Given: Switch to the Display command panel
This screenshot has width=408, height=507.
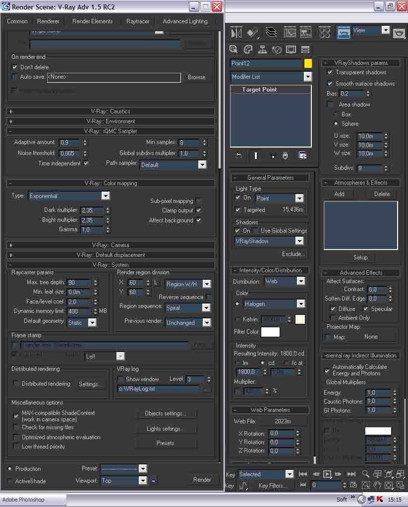Looking at the screenshot, I should point(291,49).
